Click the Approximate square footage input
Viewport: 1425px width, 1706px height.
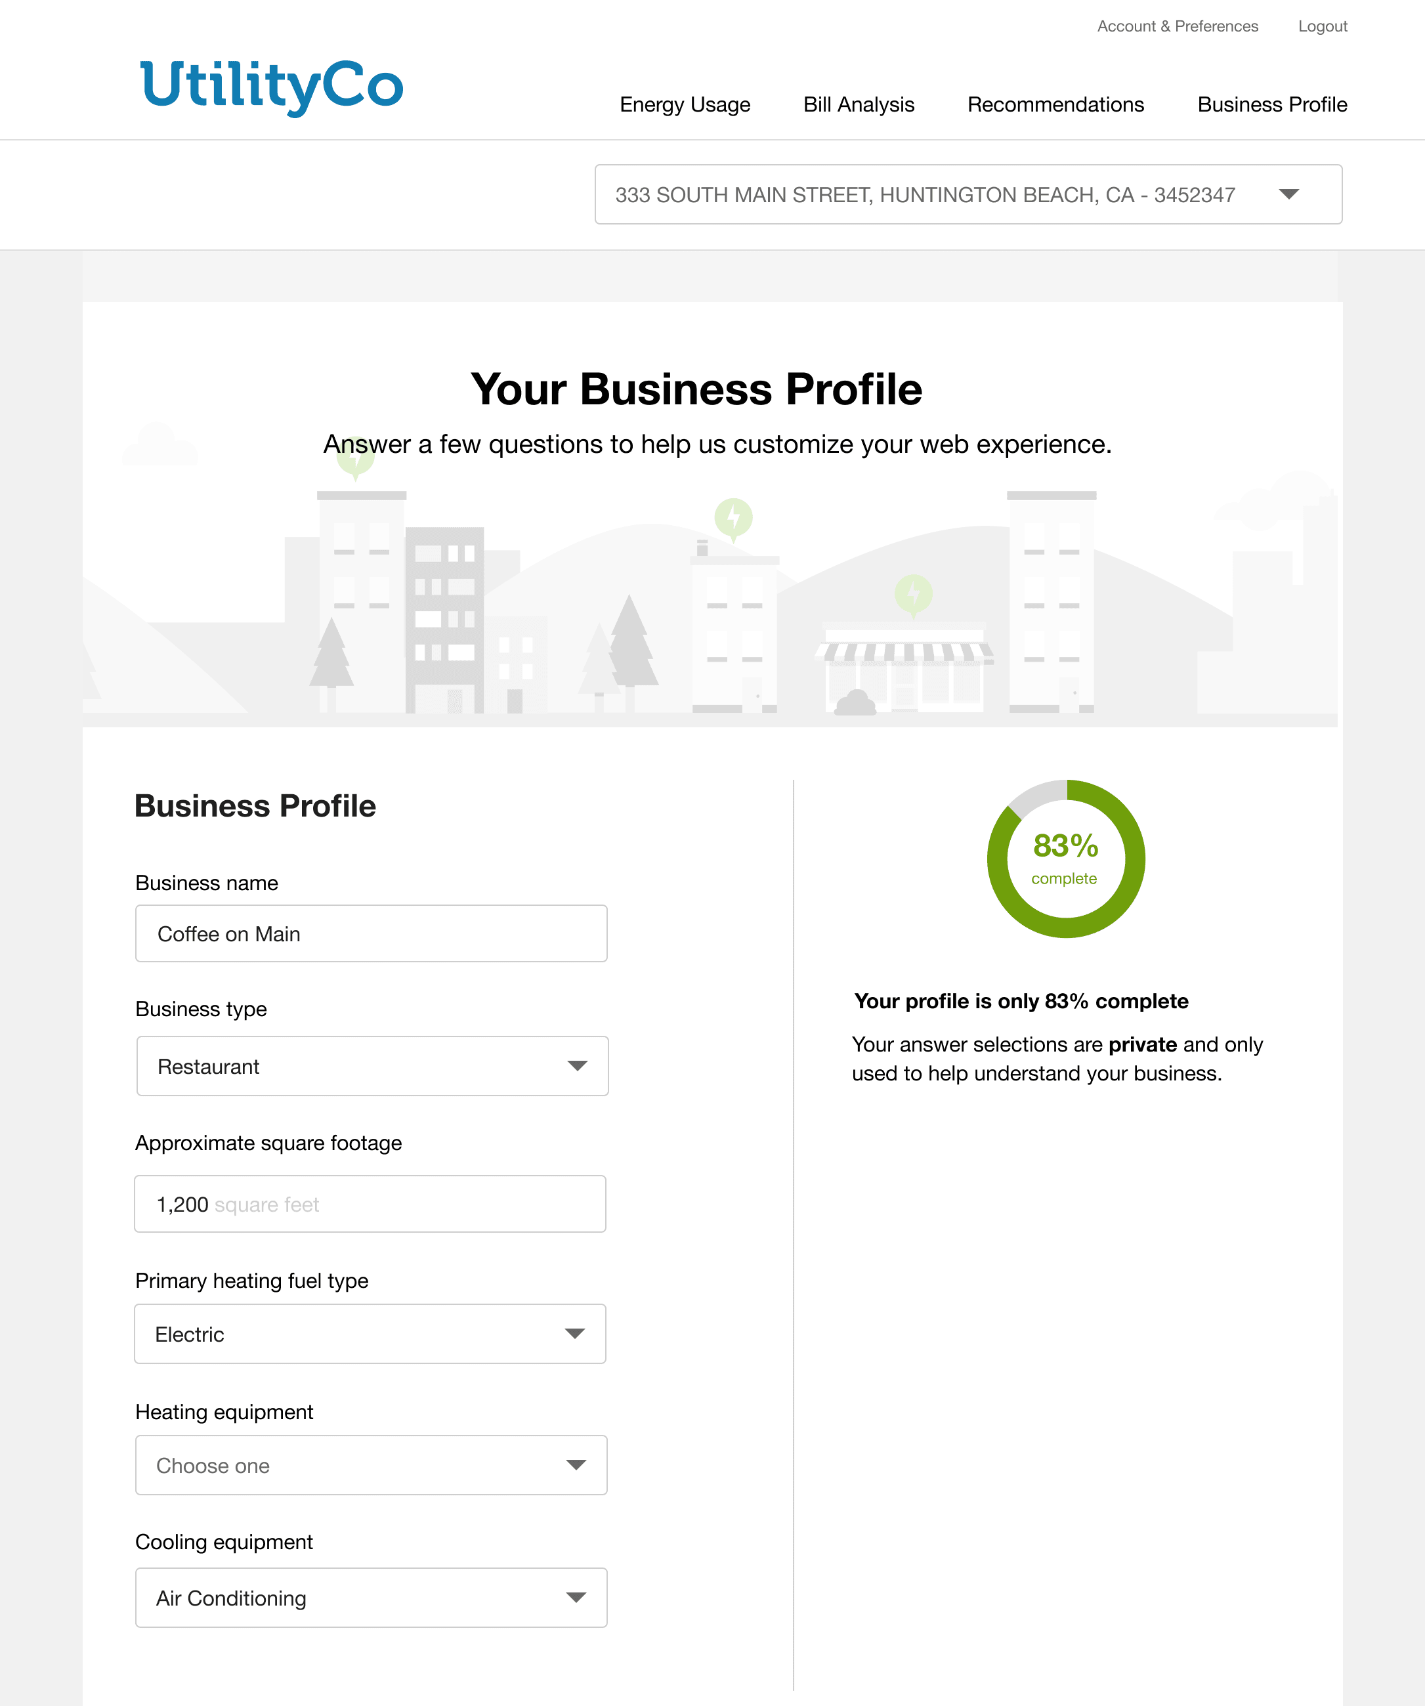[x=370, y=1204]
